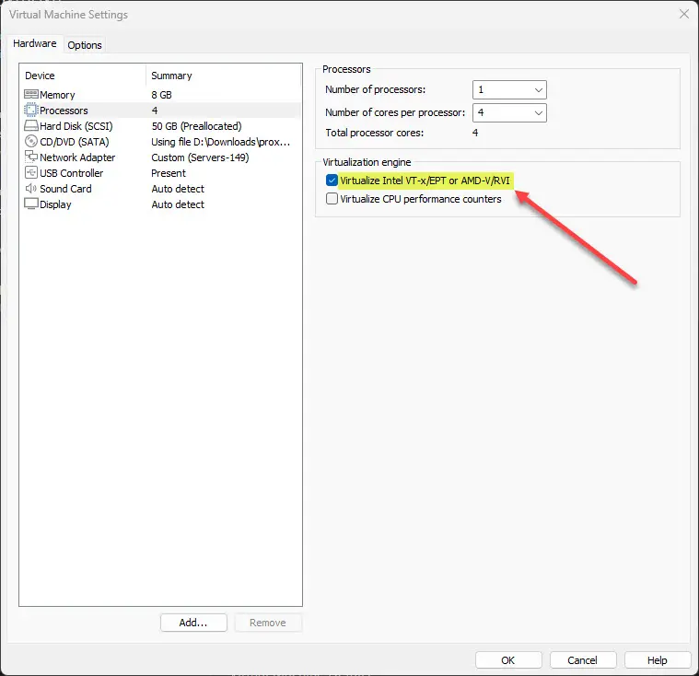The height and width of the screenshot is (676, 699).
Task: Click the CD/DVD (SATA) disc icon
Action: tap(30, 141)
